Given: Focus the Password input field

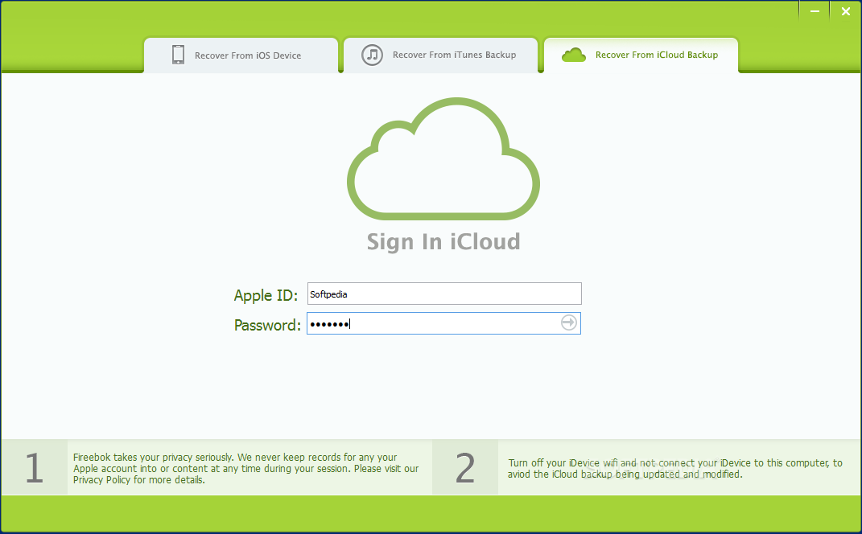Looking at the screenshot, I should [x=443, y=323].
